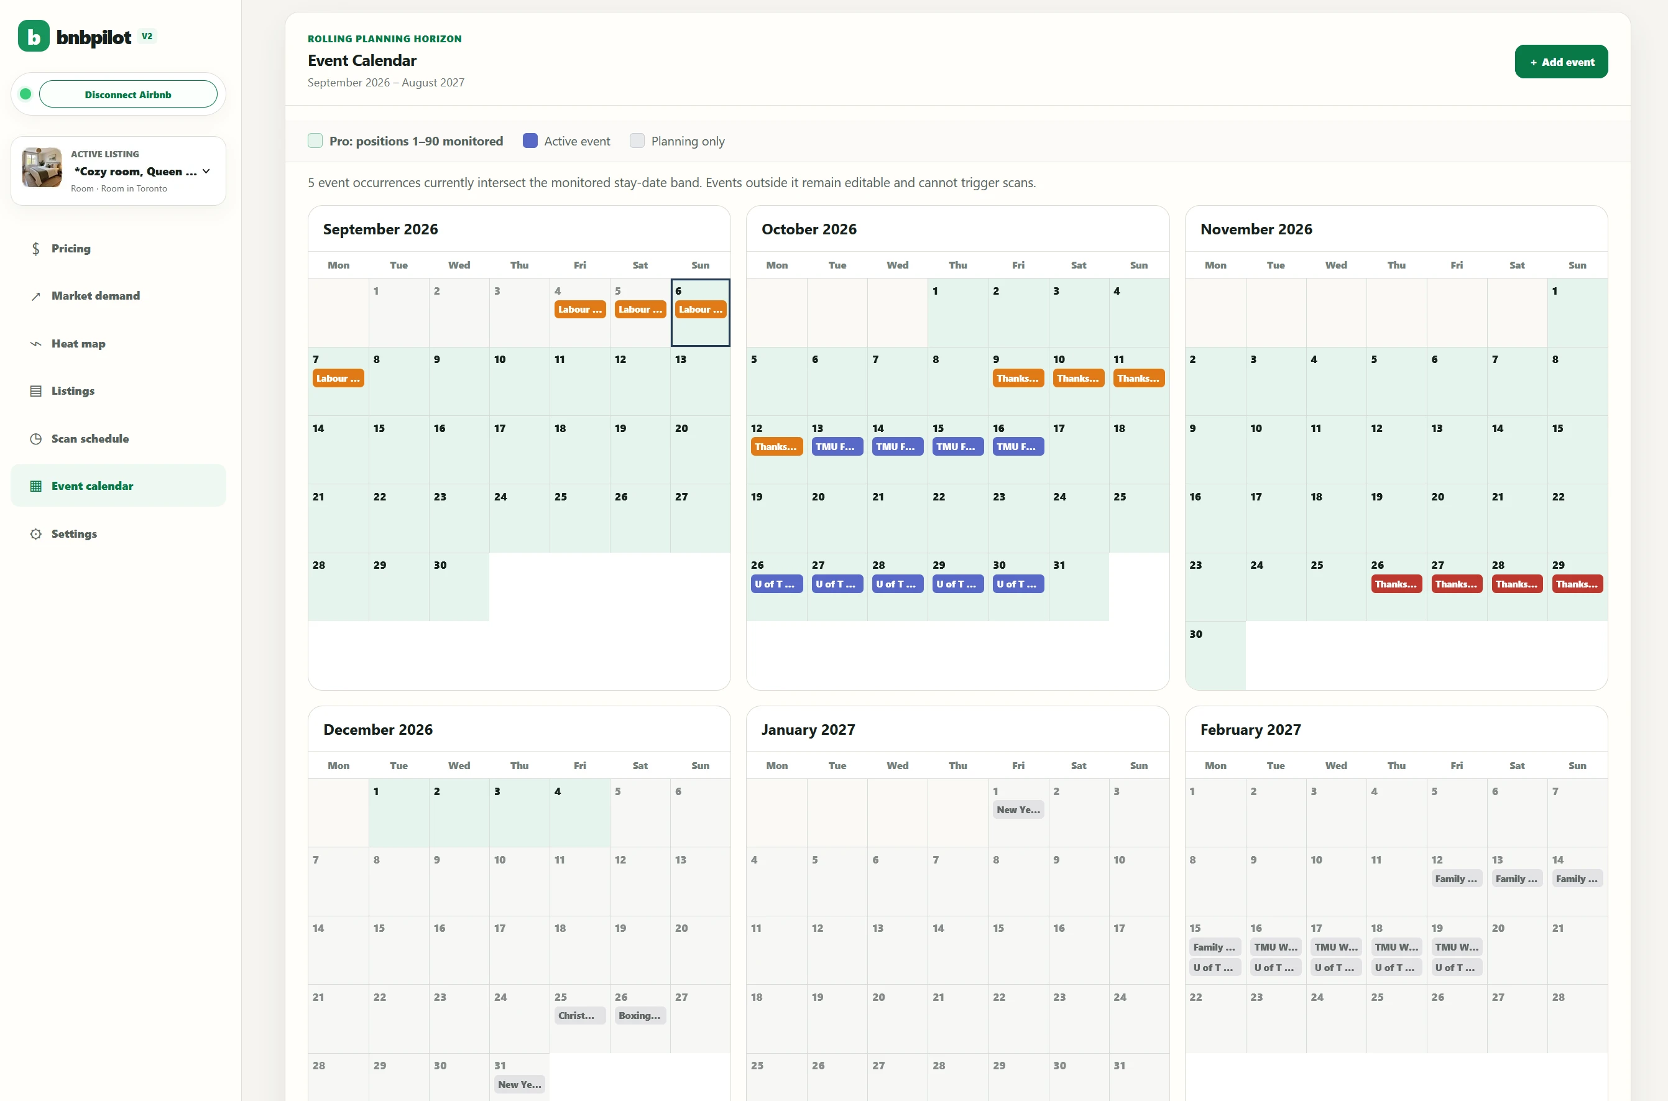Click the green Airbnb connection status dot
The image size is (1668, 1101).
[25, 94]
